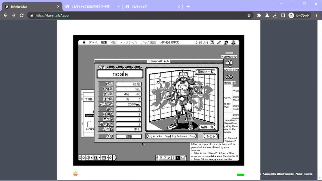Open the browser downloads icon
Screen dimensions: 322x181
(275, 15)
